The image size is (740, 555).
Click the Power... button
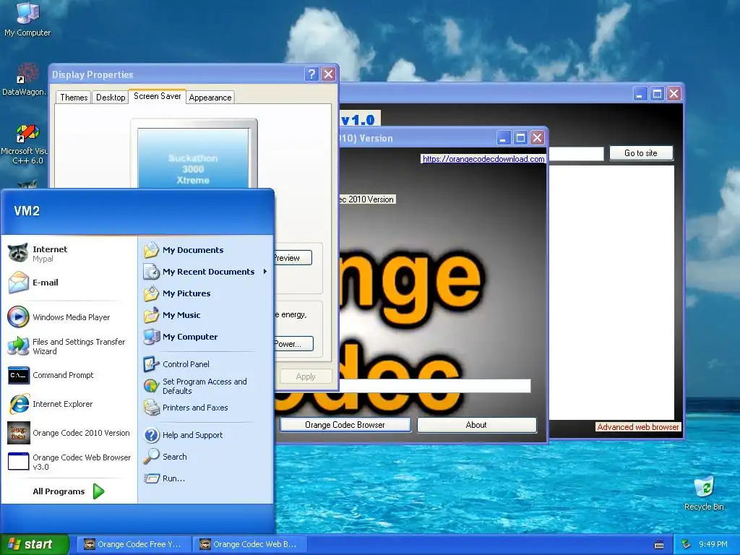tap(293, 343)
